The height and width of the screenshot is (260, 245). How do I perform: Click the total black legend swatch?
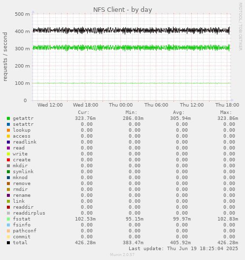[x=8, y=243]
